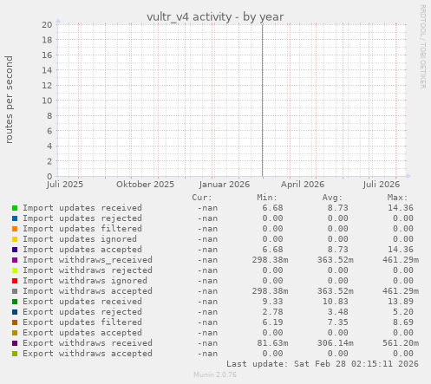Screen dimensions: 431x384
Task: Click the Export updates received max 13.89
Action: pos(401,302)
